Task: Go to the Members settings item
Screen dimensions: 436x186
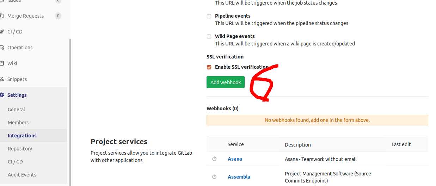Action: 18,123
